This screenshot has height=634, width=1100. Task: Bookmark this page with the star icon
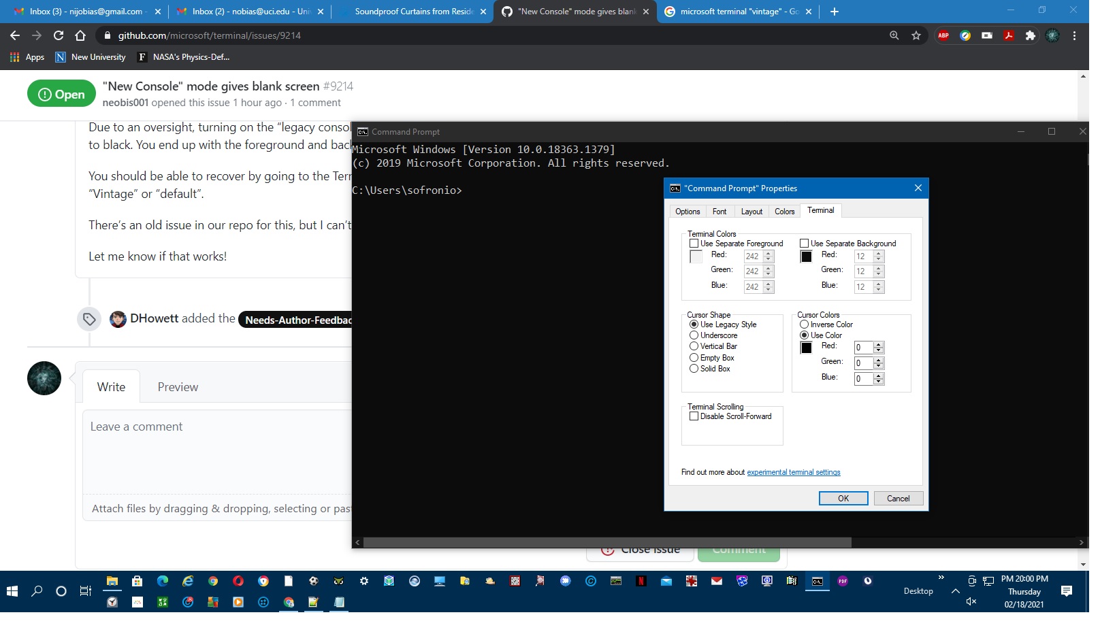pyautogui.click(x=916, y=35)
